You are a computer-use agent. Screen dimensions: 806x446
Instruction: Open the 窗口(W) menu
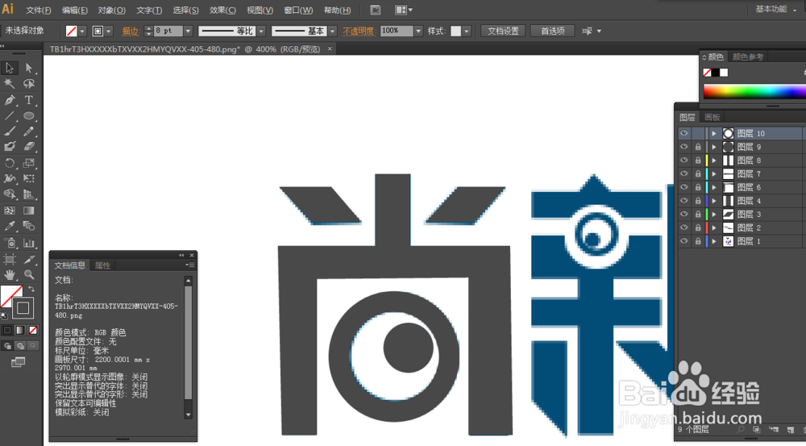298,10
